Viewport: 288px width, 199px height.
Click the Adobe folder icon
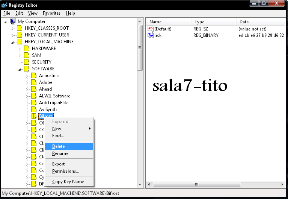click(34, 82)
